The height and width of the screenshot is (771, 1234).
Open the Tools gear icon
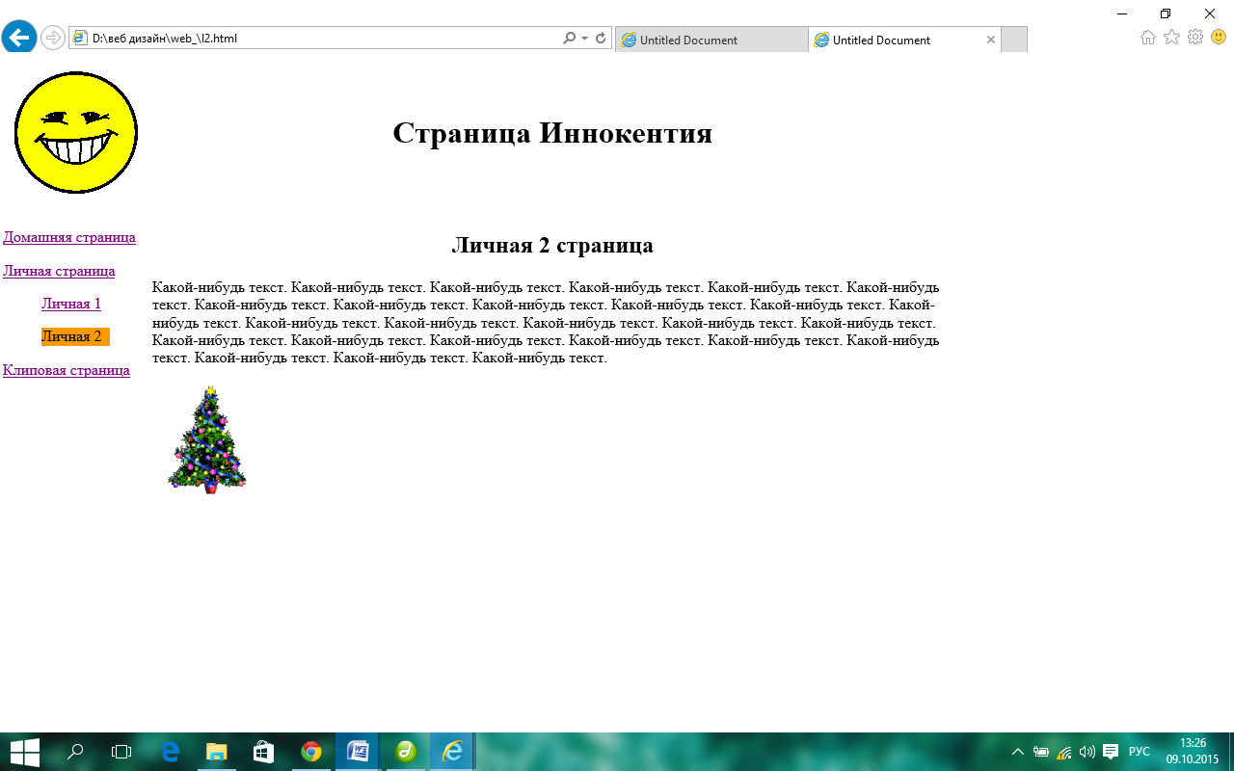pos(1195,38)
